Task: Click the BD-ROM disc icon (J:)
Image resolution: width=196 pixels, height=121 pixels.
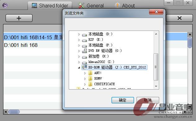Action: click(x=85, y=67)
